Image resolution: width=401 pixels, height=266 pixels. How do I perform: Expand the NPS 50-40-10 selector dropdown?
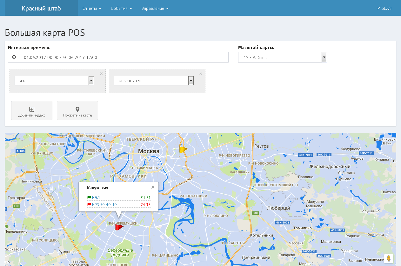pyautogui.click(x=190, y=81)
